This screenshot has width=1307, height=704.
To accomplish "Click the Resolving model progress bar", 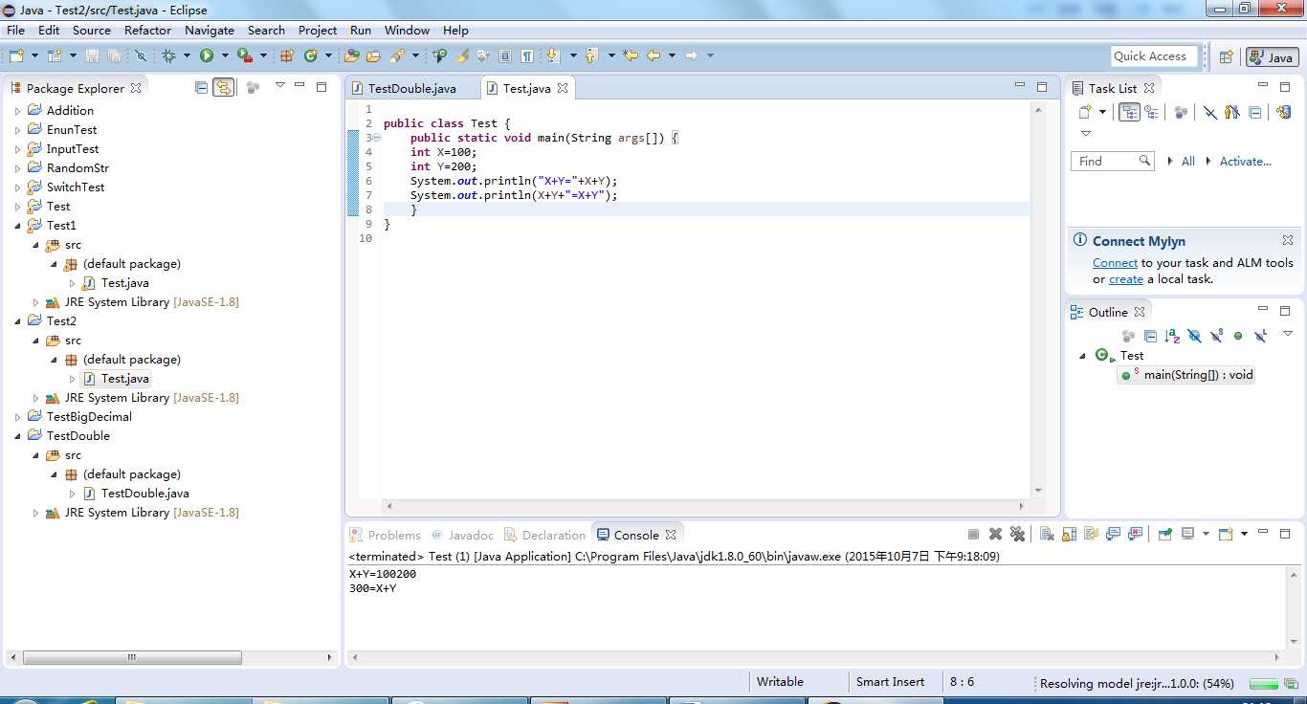I will [x=1263, y=684].
